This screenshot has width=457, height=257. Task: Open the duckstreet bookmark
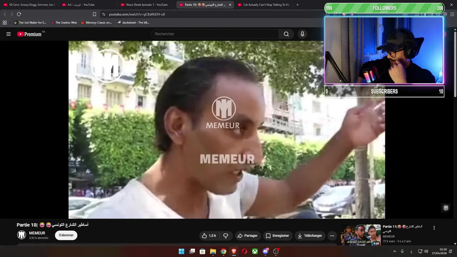click(133, 22)
